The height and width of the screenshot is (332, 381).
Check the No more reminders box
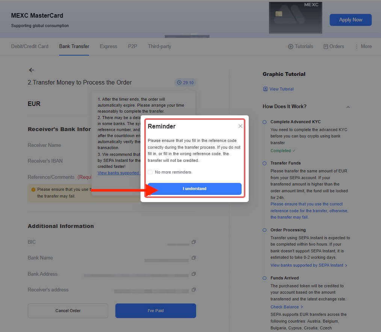[x=150, y=172]
